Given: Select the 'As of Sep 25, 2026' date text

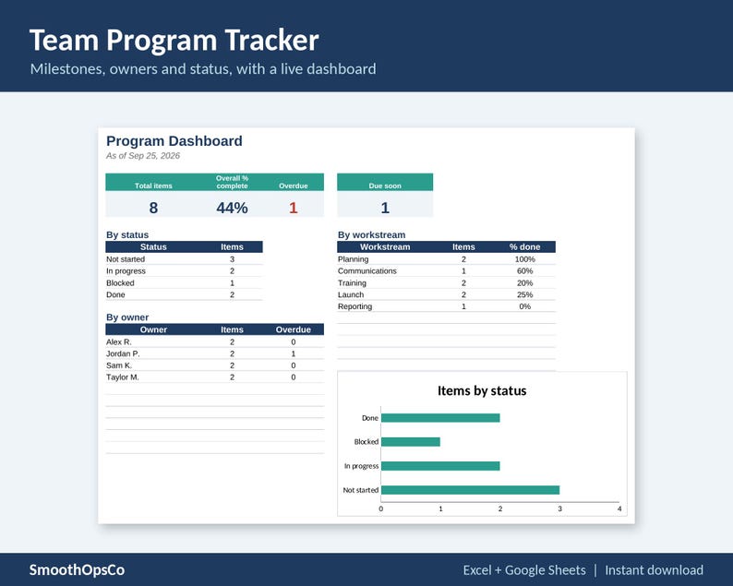Looking at the screenshot, I should click(142, 156).
